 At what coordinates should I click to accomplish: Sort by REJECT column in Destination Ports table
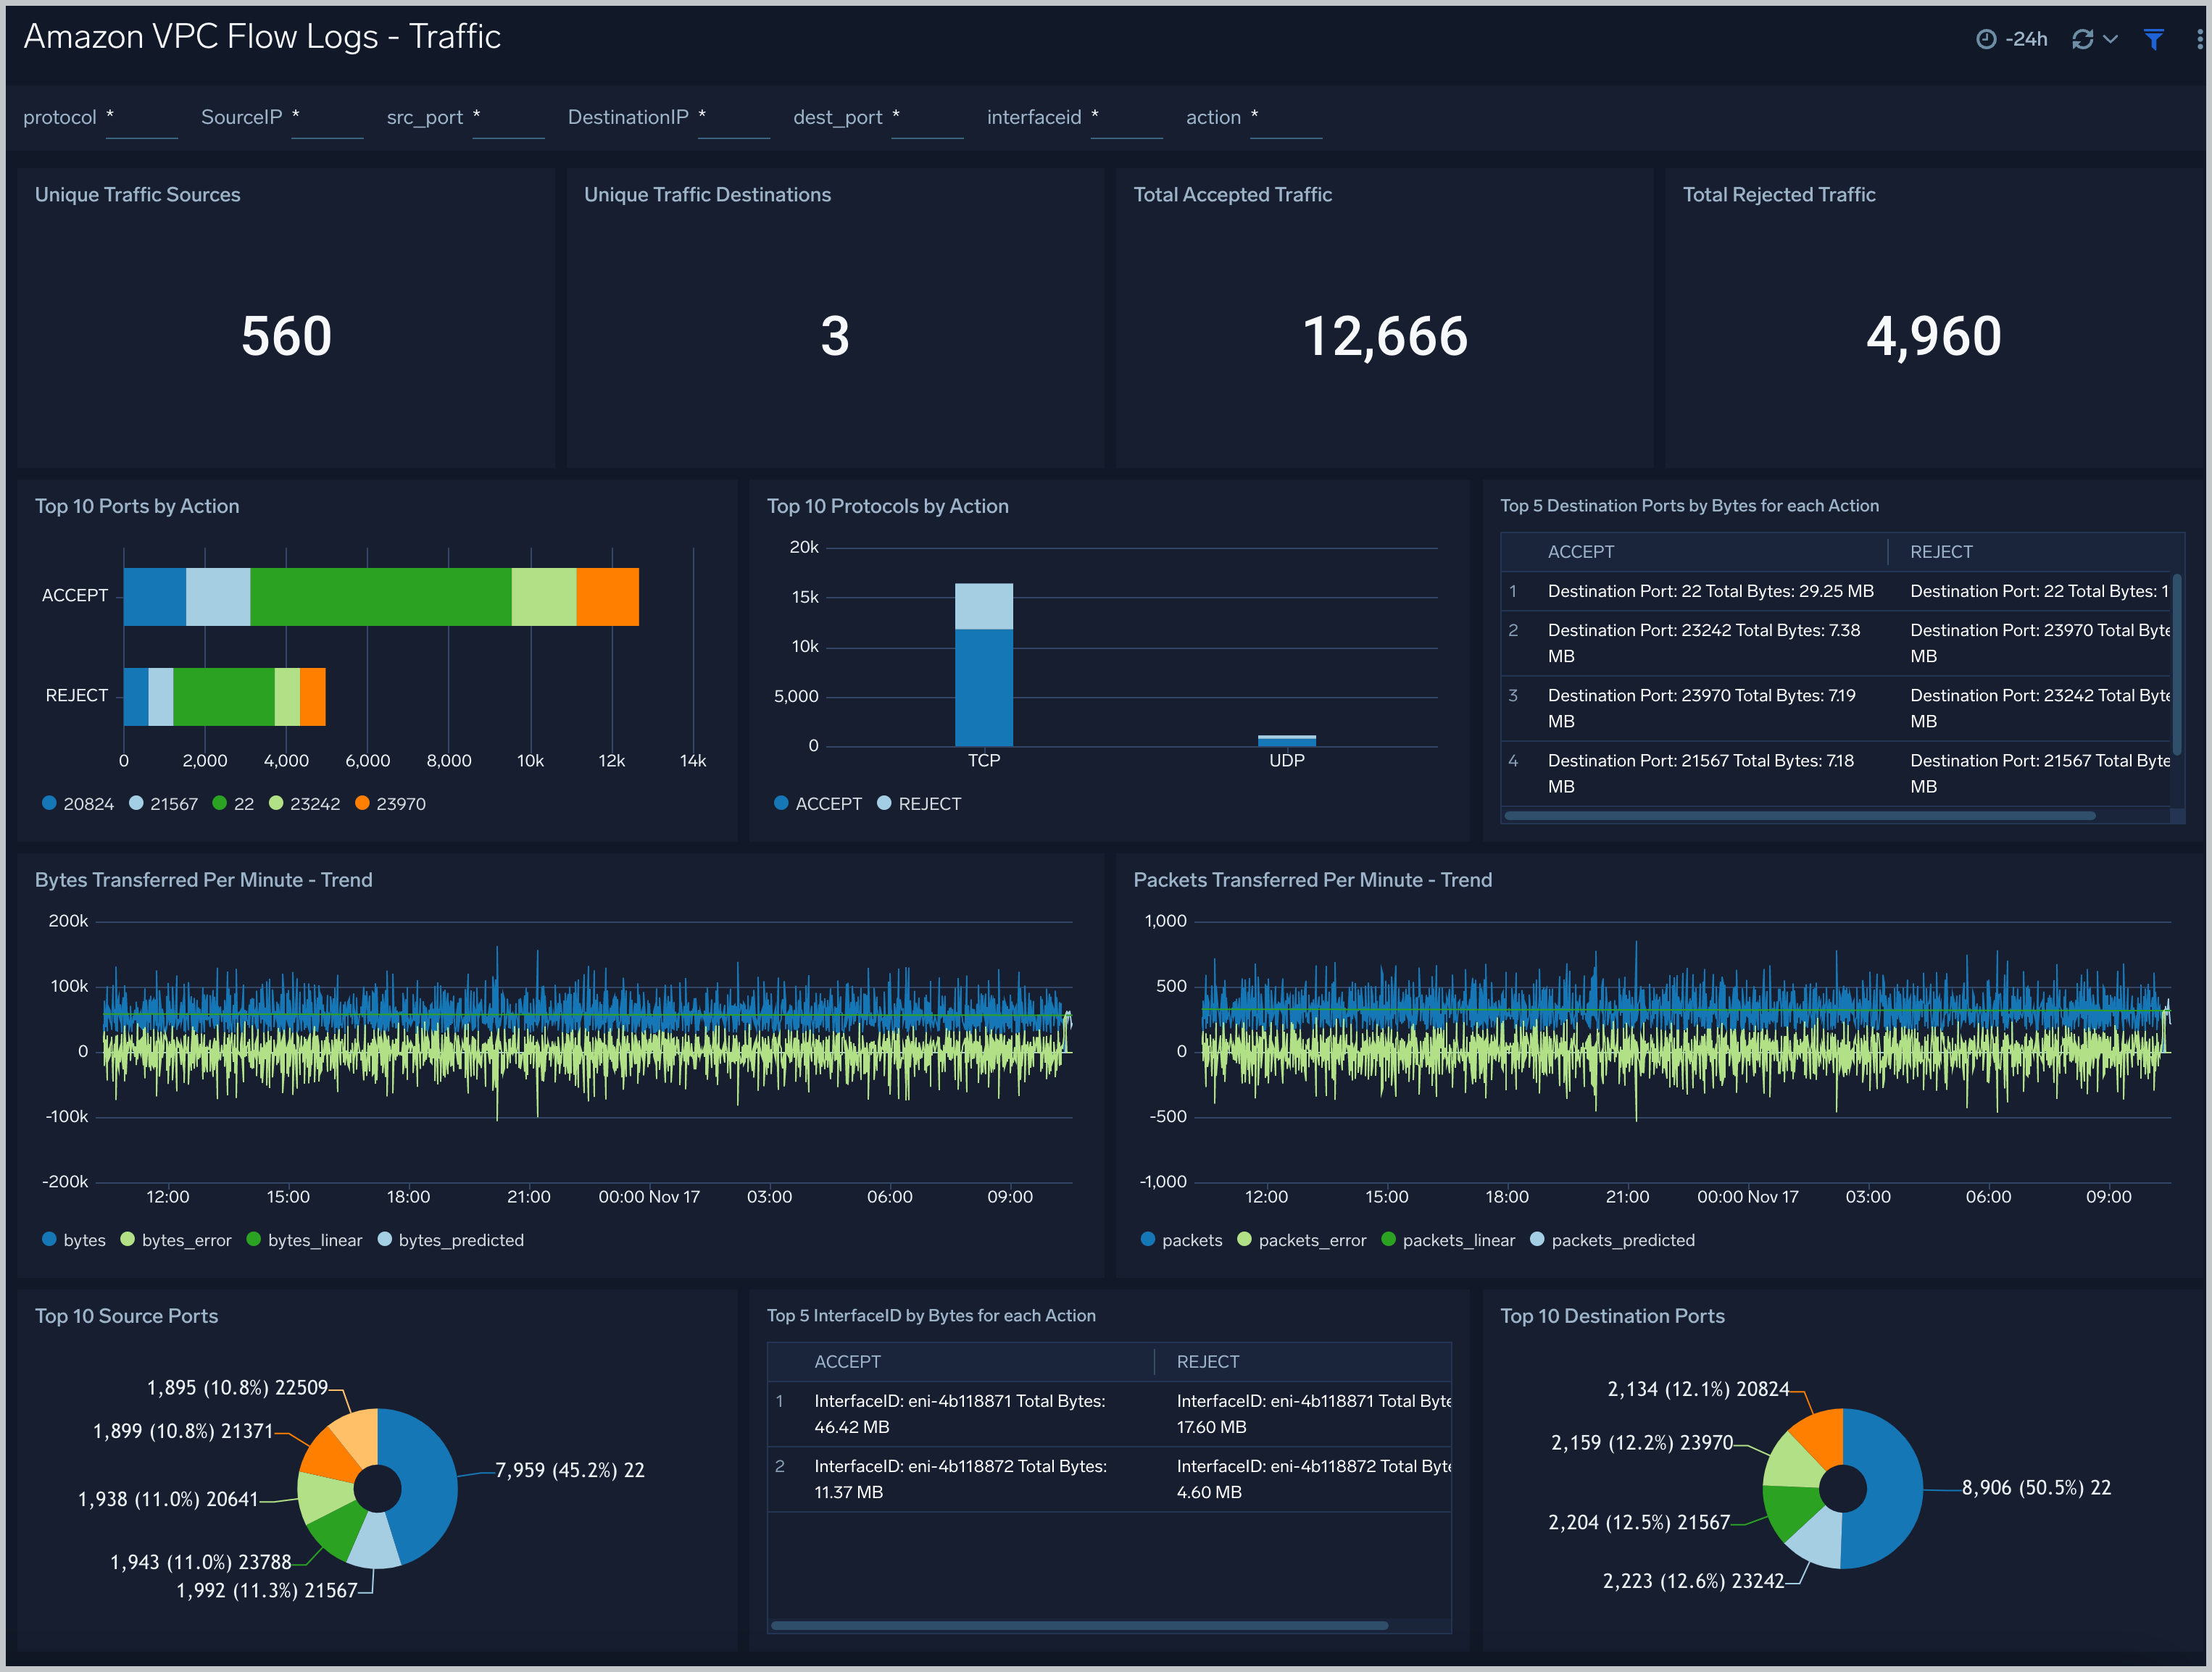coord(1941,552)
